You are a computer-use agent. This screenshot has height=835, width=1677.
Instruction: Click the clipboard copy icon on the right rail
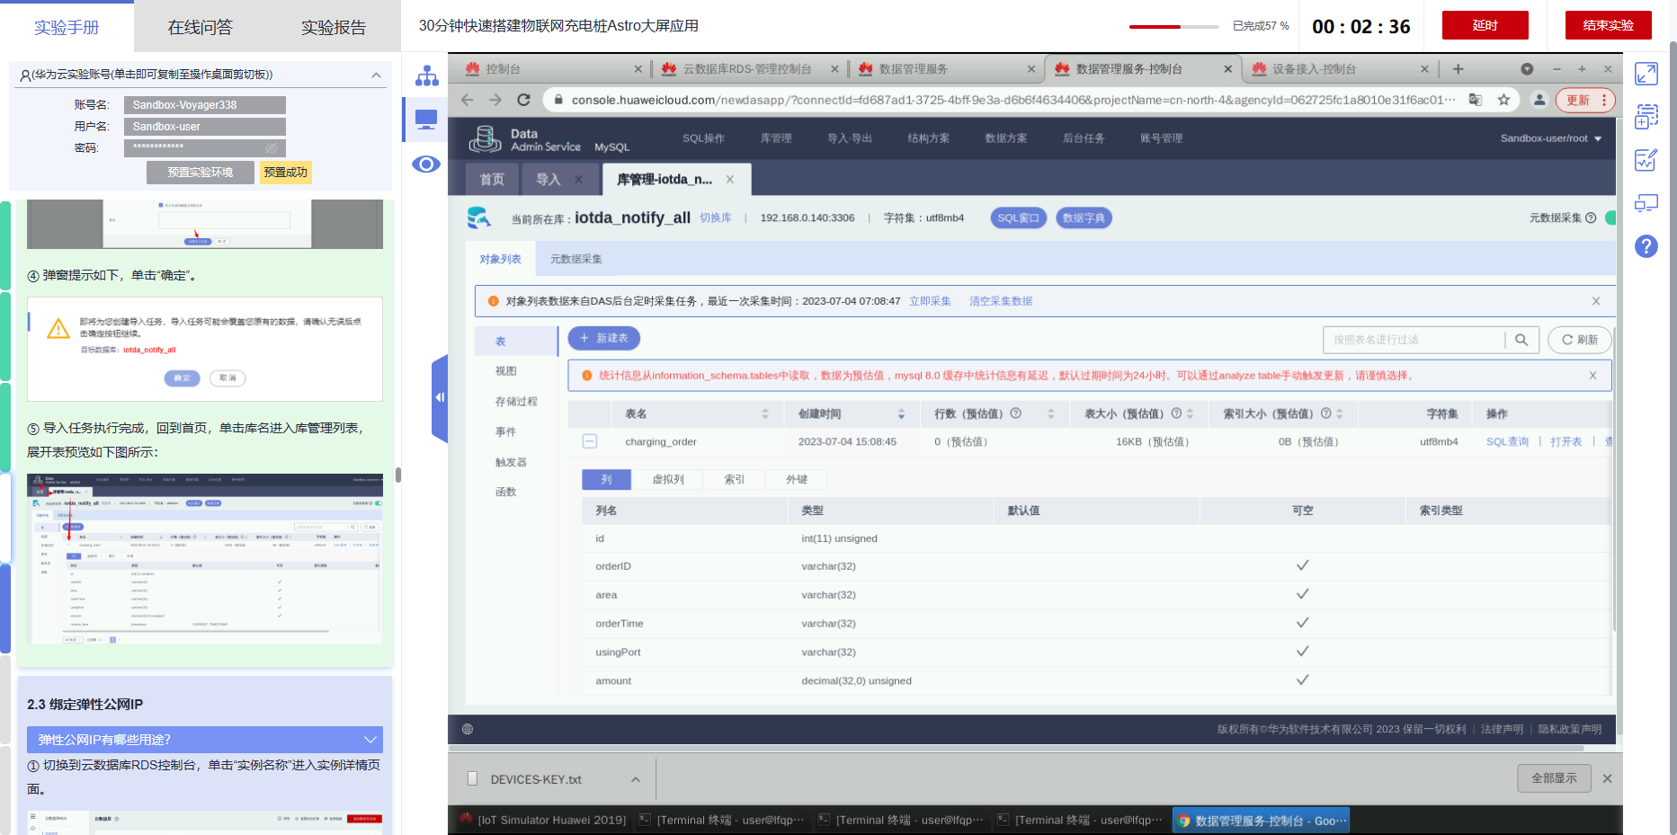pyautogui.click(x=1646, y=117)
